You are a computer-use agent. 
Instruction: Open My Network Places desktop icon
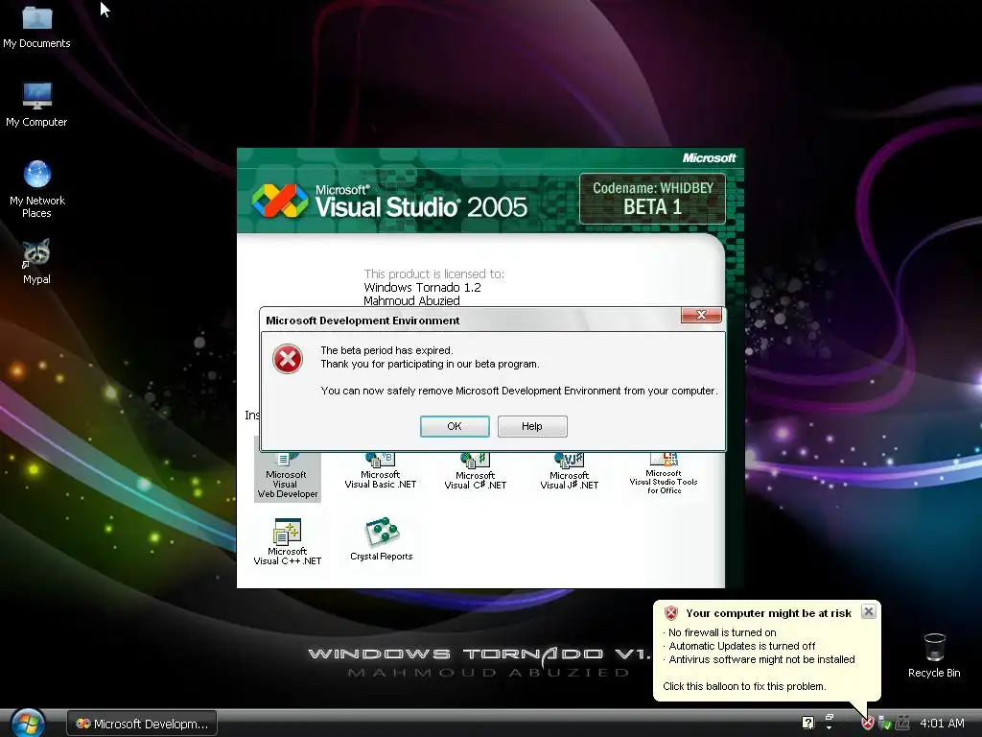click(x=36, y=189)
